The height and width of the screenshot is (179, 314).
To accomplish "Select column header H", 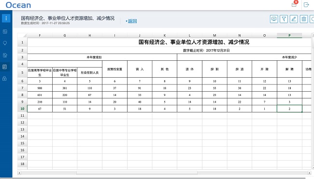I will (x=90, y=35).
